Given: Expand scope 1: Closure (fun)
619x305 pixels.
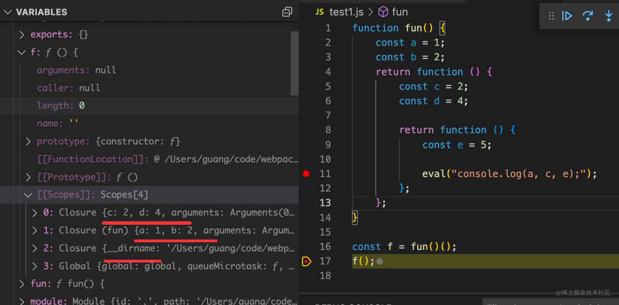Looking at the screenshot, I should point(35,230).
